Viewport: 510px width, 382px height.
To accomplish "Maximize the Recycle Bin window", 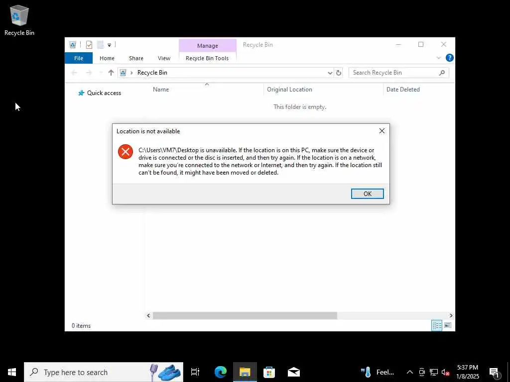I will point(421,44).
